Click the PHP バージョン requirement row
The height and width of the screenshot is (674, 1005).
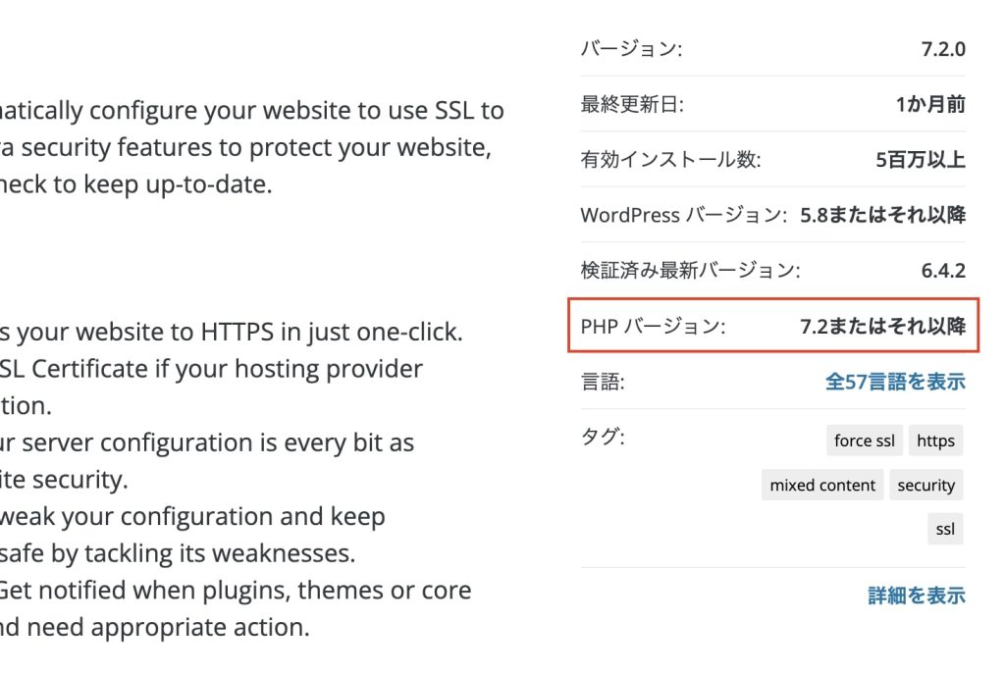[773, 326]
